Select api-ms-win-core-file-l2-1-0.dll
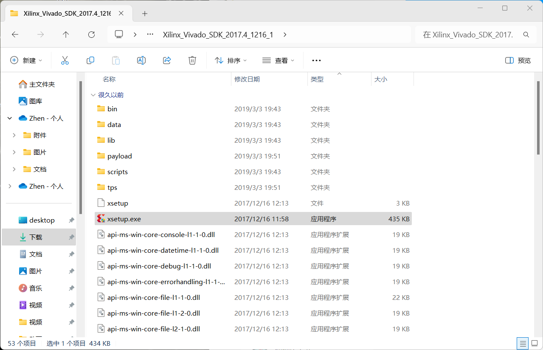This screenshot has height=350, width=543. 253,329
